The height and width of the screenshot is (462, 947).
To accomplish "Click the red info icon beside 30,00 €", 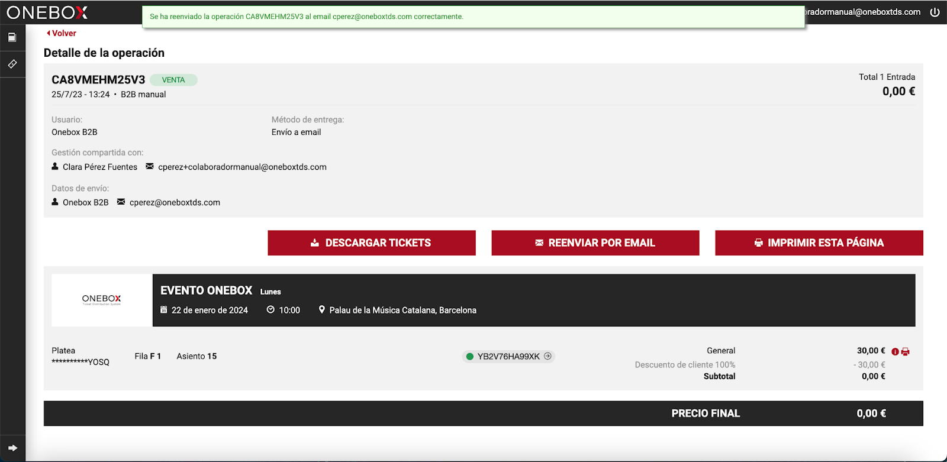I will (x=895, y=351).
